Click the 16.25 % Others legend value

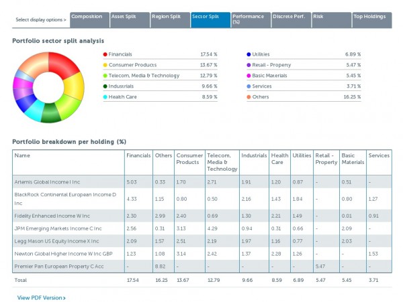(352, 97)
